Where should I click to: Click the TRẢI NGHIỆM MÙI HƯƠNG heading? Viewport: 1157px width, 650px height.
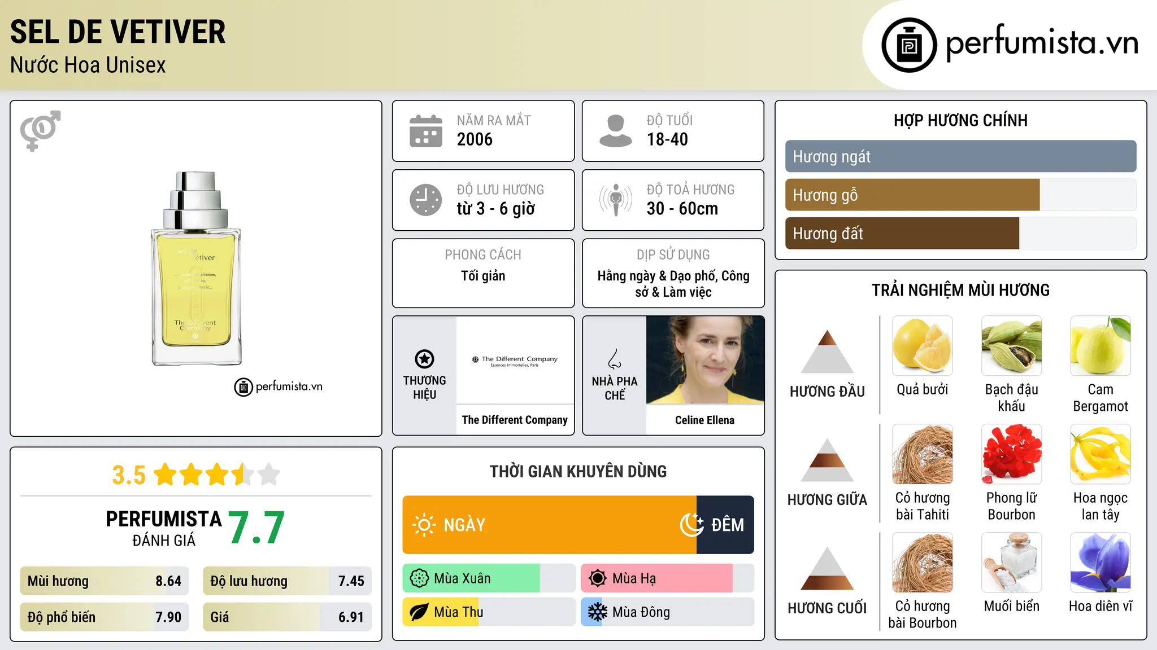pyautogui.click(x=960, y=290)
